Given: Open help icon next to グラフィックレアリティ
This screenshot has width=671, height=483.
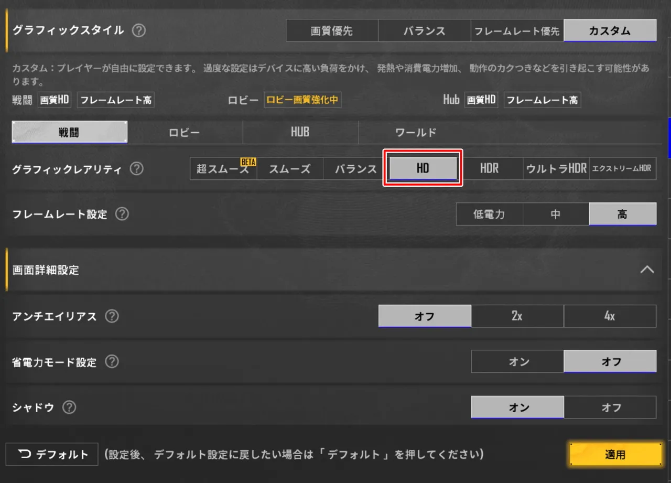Looking at the screenshot, I should click(x=136, y=169).
